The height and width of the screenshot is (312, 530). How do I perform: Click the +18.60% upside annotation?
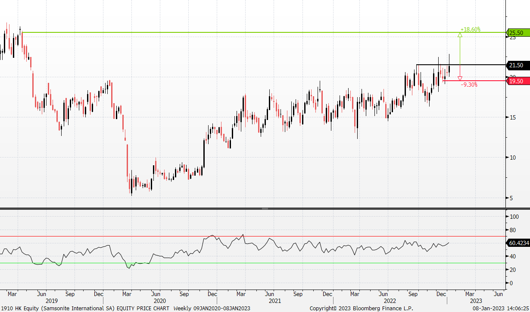click(x=470, y=29)
